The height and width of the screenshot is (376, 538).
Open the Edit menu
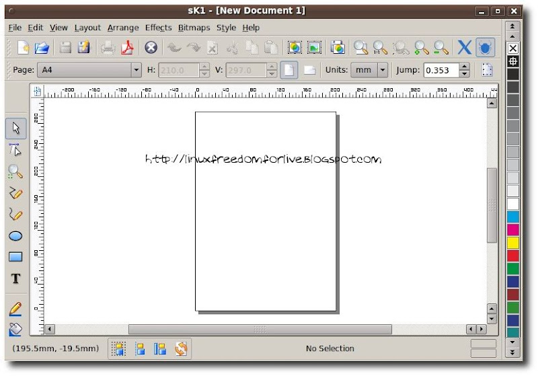[36, 28]
